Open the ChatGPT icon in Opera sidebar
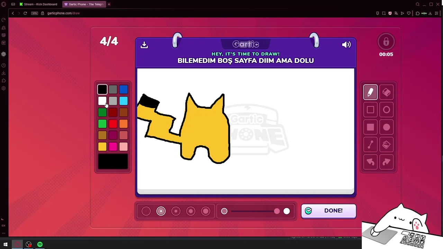 click(x=3, y=54)
